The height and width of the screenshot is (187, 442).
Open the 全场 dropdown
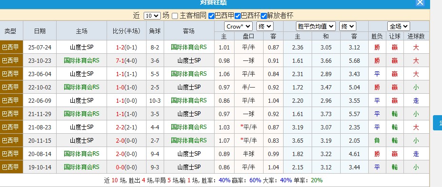[x=398, y=27]
